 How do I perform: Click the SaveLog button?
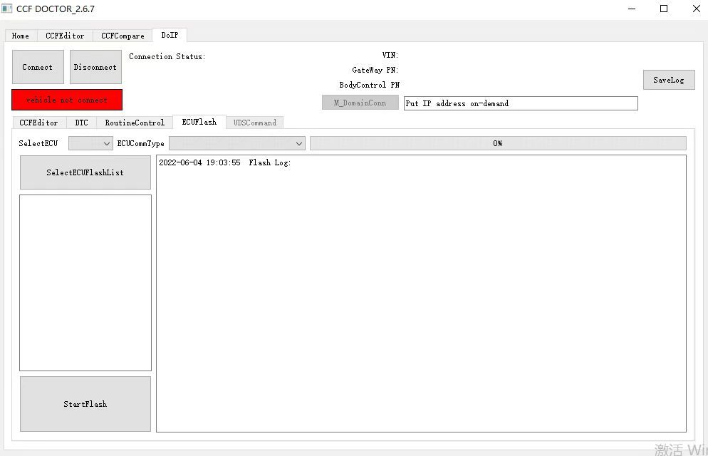(668, 80)
